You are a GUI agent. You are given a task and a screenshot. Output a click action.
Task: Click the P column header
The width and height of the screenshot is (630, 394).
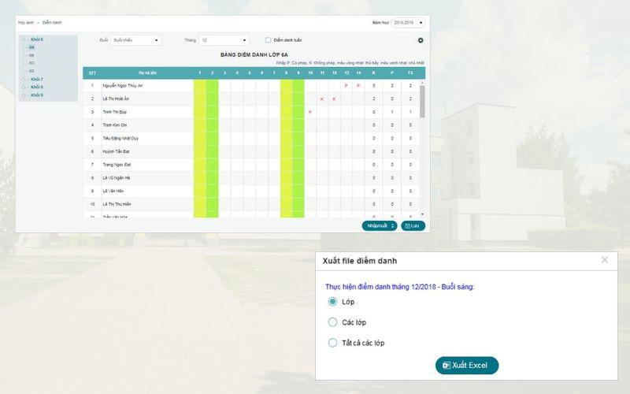(x=392, y=72)
